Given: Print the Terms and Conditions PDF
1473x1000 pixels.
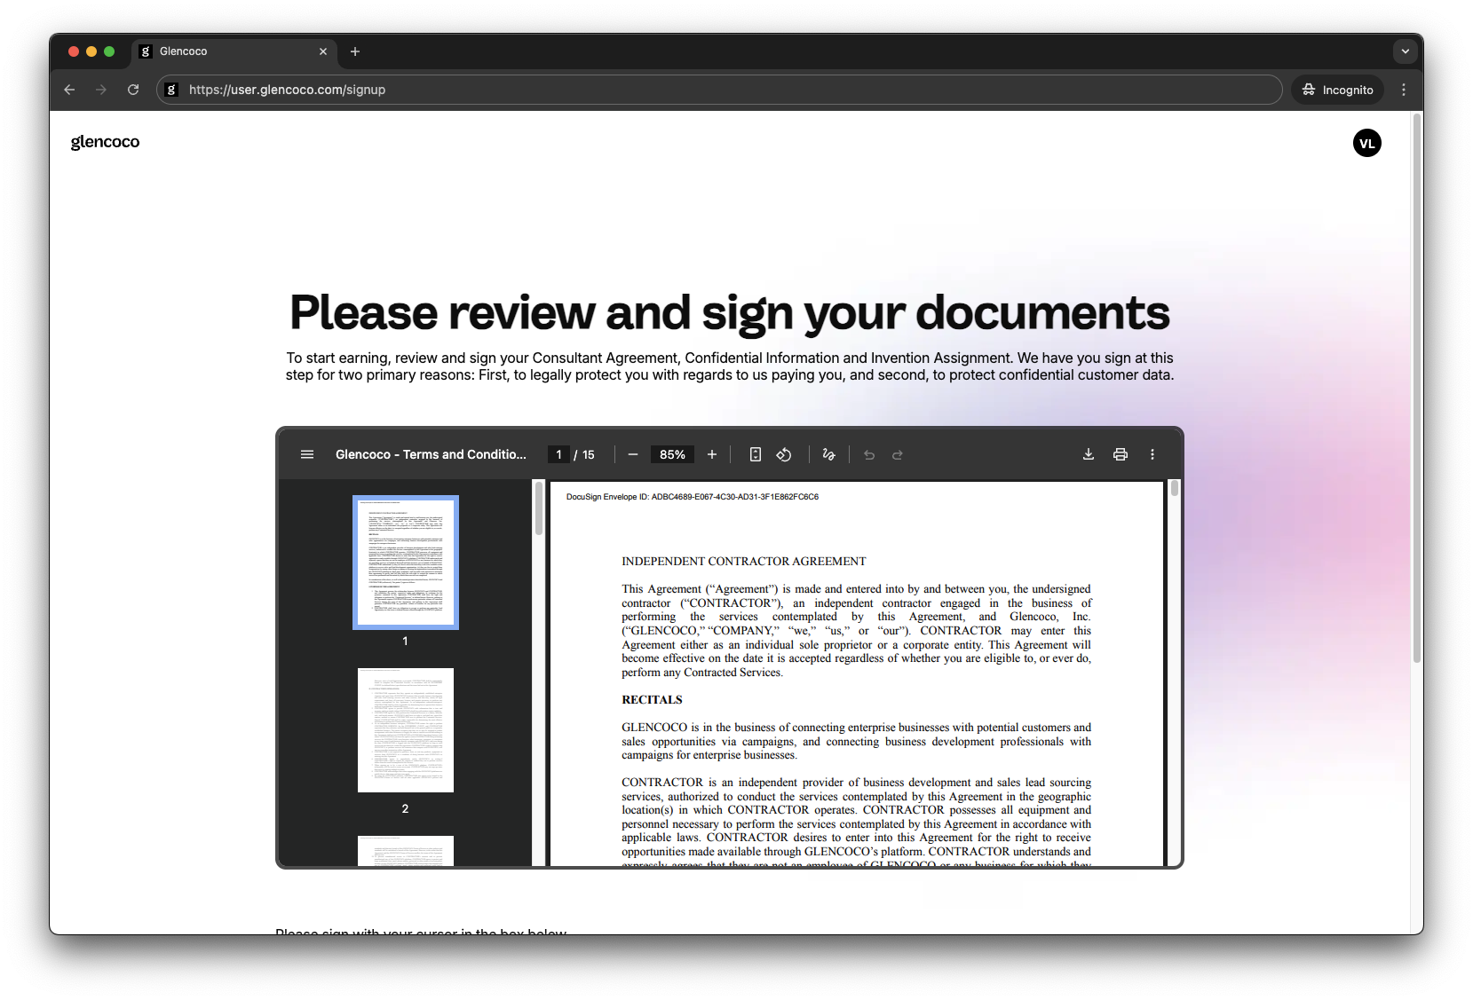Looking at the screenshot, I should click(1121, 454).
